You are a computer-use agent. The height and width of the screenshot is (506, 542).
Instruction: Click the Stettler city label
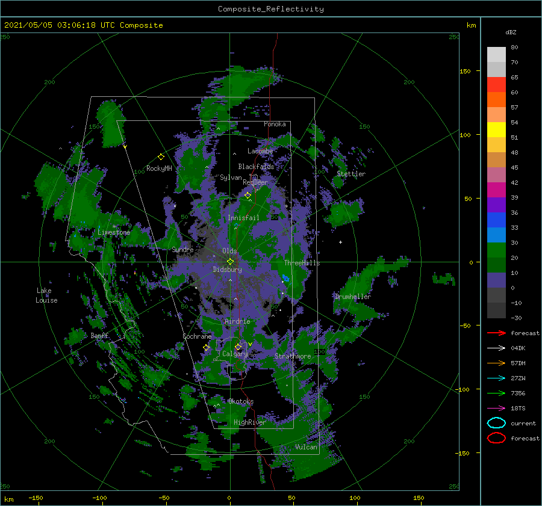(351, 174)
